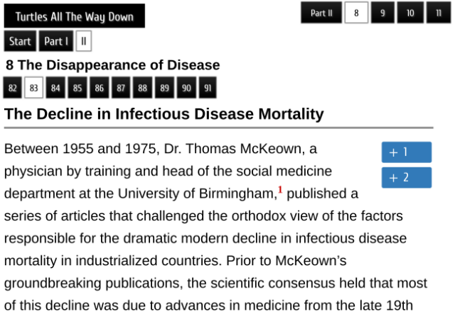Jump to chapter 10
The width and height of the screenshot is (455, 319).
(410, 13)
